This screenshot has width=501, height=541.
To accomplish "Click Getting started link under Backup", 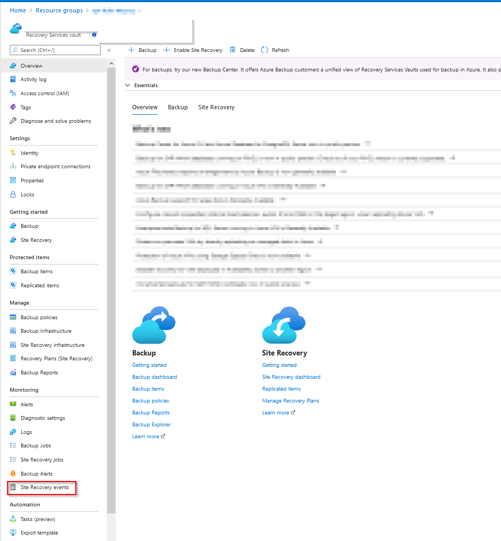I will click(x=149, y=365).
